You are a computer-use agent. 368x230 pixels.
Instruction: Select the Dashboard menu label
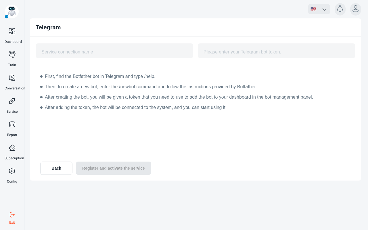pos(13,42)
